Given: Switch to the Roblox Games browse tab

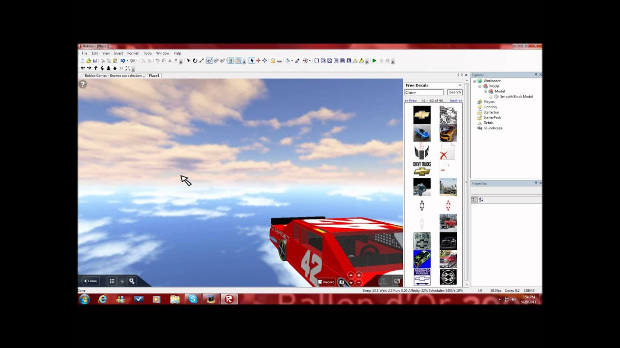Looking at the screenshot, I should (x=114, y=75).
